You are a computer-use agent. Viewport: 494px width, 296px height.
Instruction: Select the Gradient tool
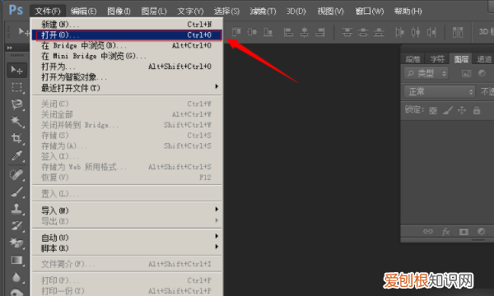(x=16, y=260)
